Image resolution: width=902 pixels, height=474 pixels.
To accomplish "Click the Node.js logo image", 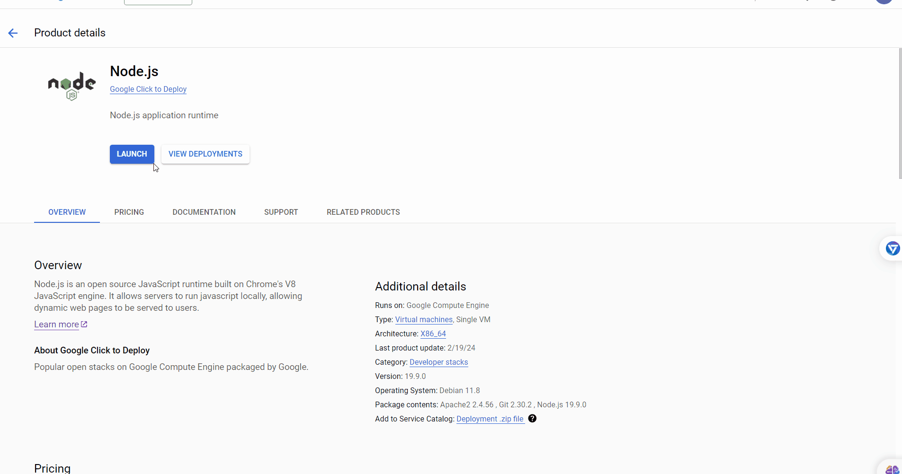I will pos(72,86).
